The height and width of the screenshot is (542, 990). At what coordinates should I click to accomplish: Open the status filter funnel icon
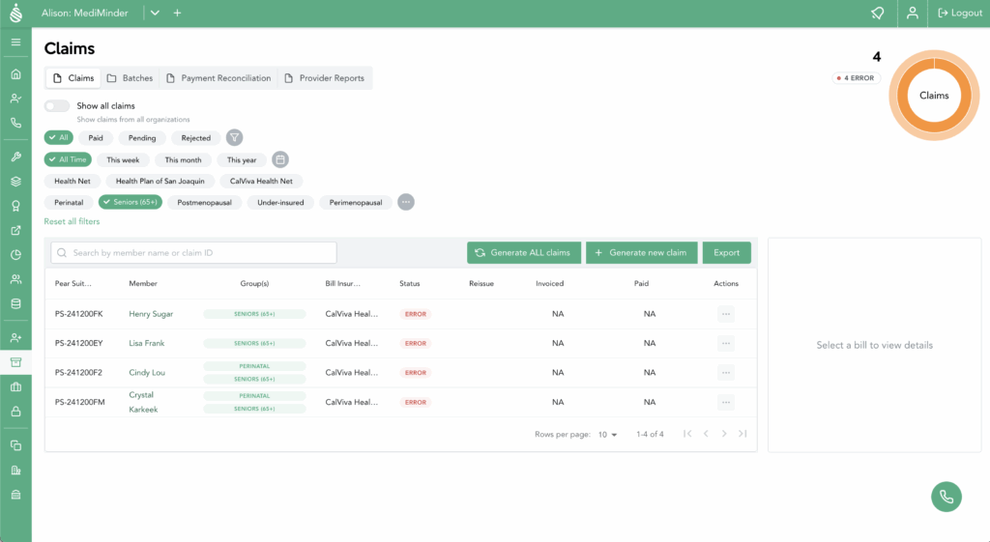(234, 138)
